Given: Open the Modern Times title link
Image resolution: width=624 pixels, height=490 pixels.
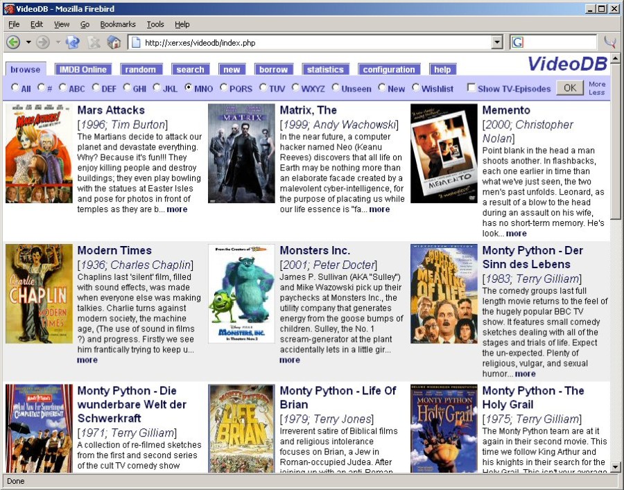Looking at the screenshot, I should coord(114,251).
